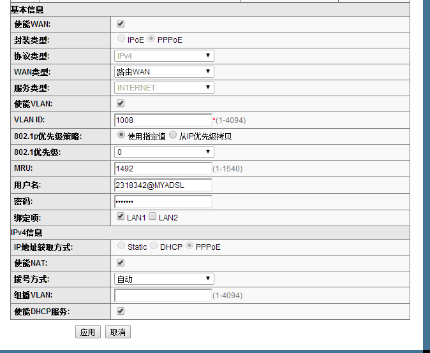Choose 使用指定值 priority policy option
Viewport: 430px width, 353px height.
121,136
